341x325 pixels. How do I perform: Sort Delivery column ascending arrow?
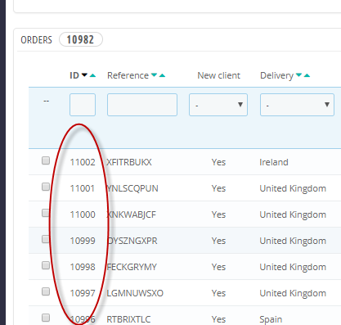tap(307, 75)
